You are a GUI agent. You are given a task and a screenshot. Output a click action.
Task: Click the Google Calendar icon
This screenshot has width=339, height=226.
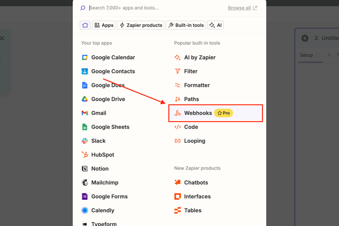pos(85,58)
